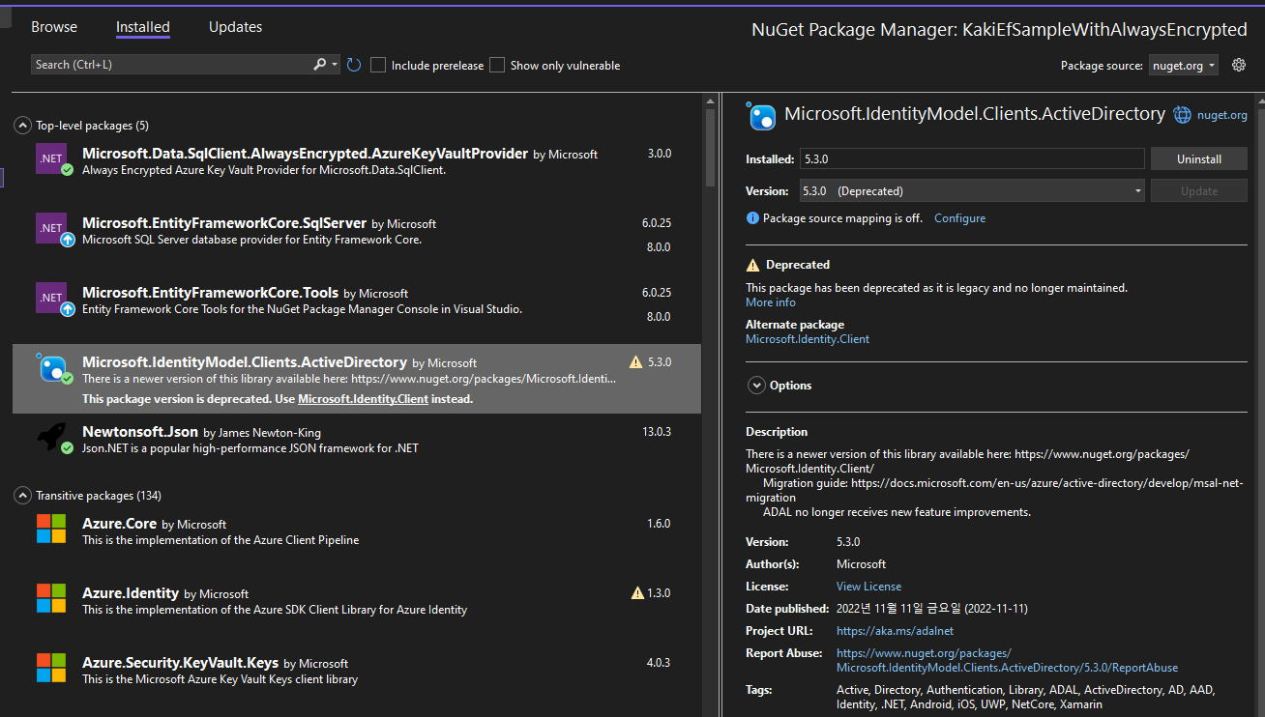Click Newtonsoft.Json rocket icon

point(51,437)
